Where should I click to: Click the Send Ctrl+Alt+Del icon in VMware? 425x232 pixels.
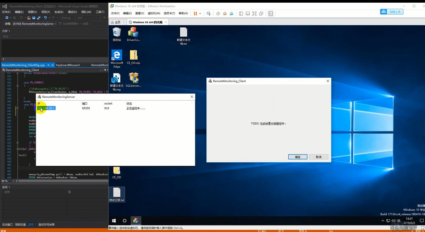209,14
